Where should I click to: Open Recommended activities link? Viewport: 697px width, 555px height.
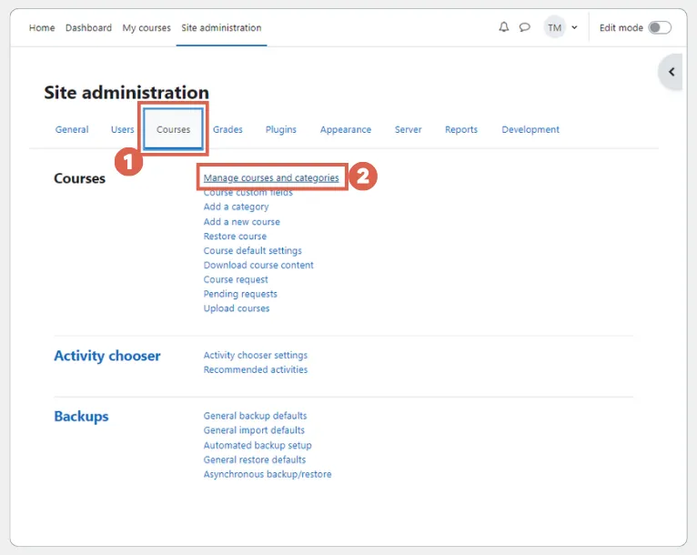pos(256,369)
